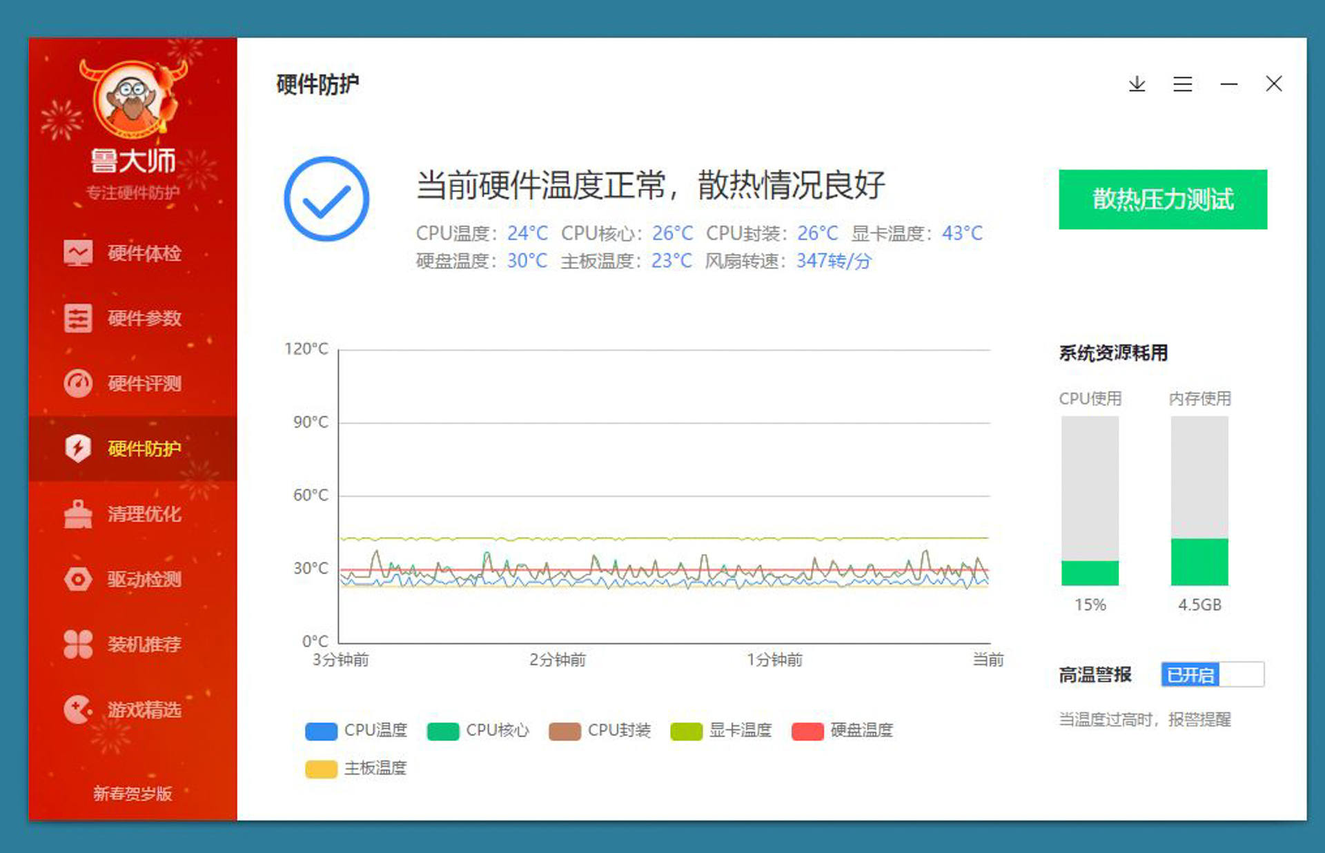Viewport: 1325px width, 853px height.
Task: Click the 显卡温度 43°C reading
Action: pos(916,233)
